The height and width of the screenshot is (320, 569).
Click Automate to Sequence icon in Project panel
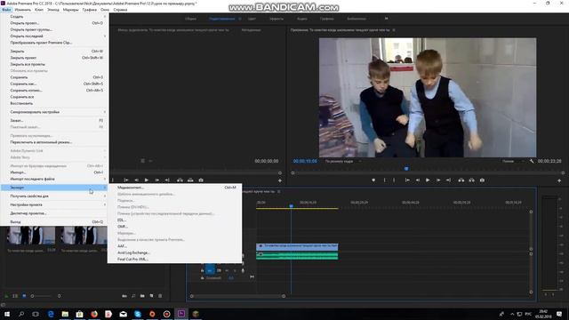pos(124,296)
